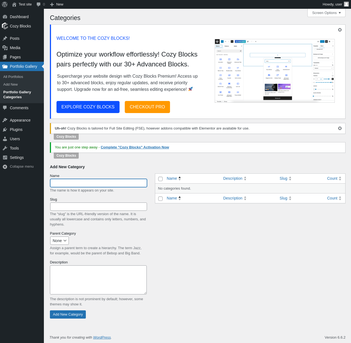The width and height of the screenshot is (351, 343).
Task: Click the Plugins menu label
Action: 16,130
